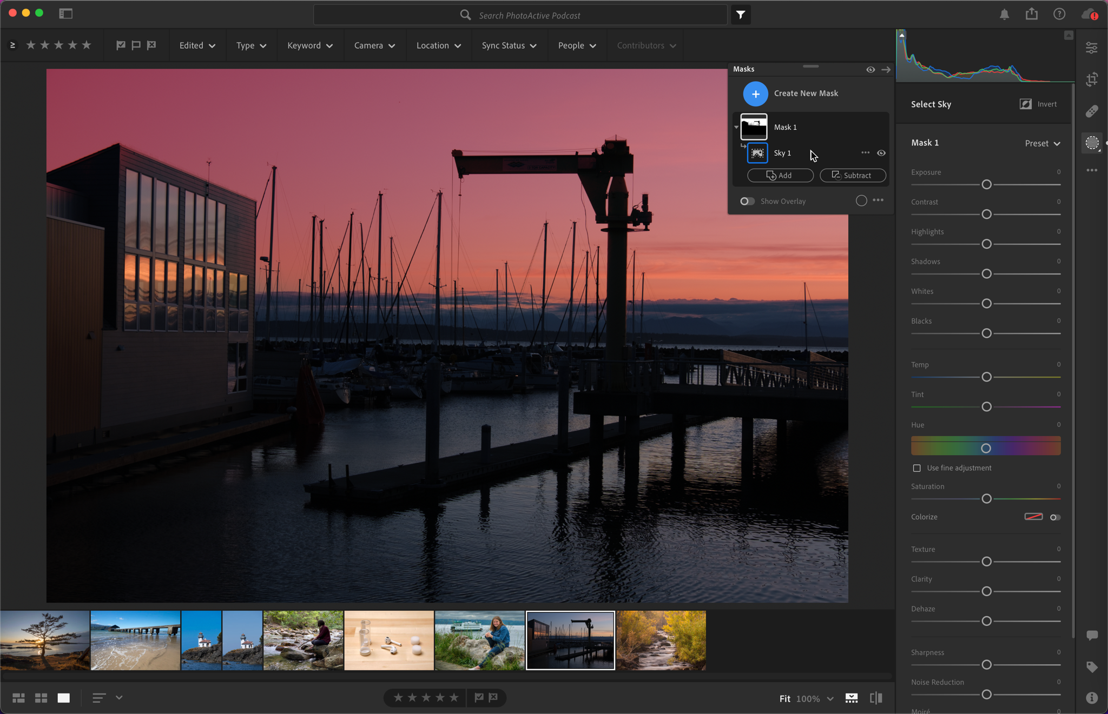Viewport: 1108px width, 714px height.
Task: Select the Healing Brush tool
Action: coord(1092,111)
